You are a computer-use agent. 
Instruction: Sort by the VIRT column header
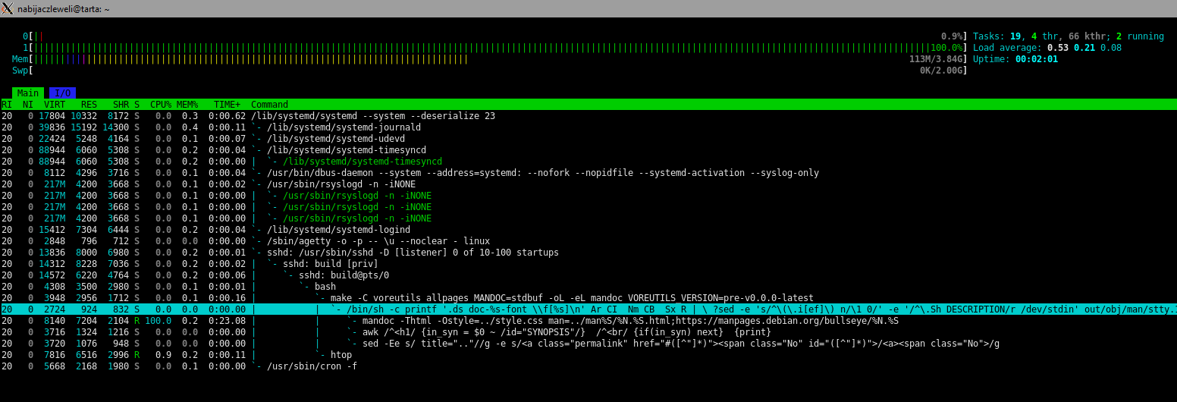[54, 105]
